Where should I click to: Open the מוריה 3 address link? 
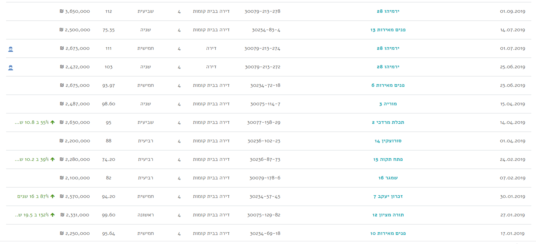point(388,104)
